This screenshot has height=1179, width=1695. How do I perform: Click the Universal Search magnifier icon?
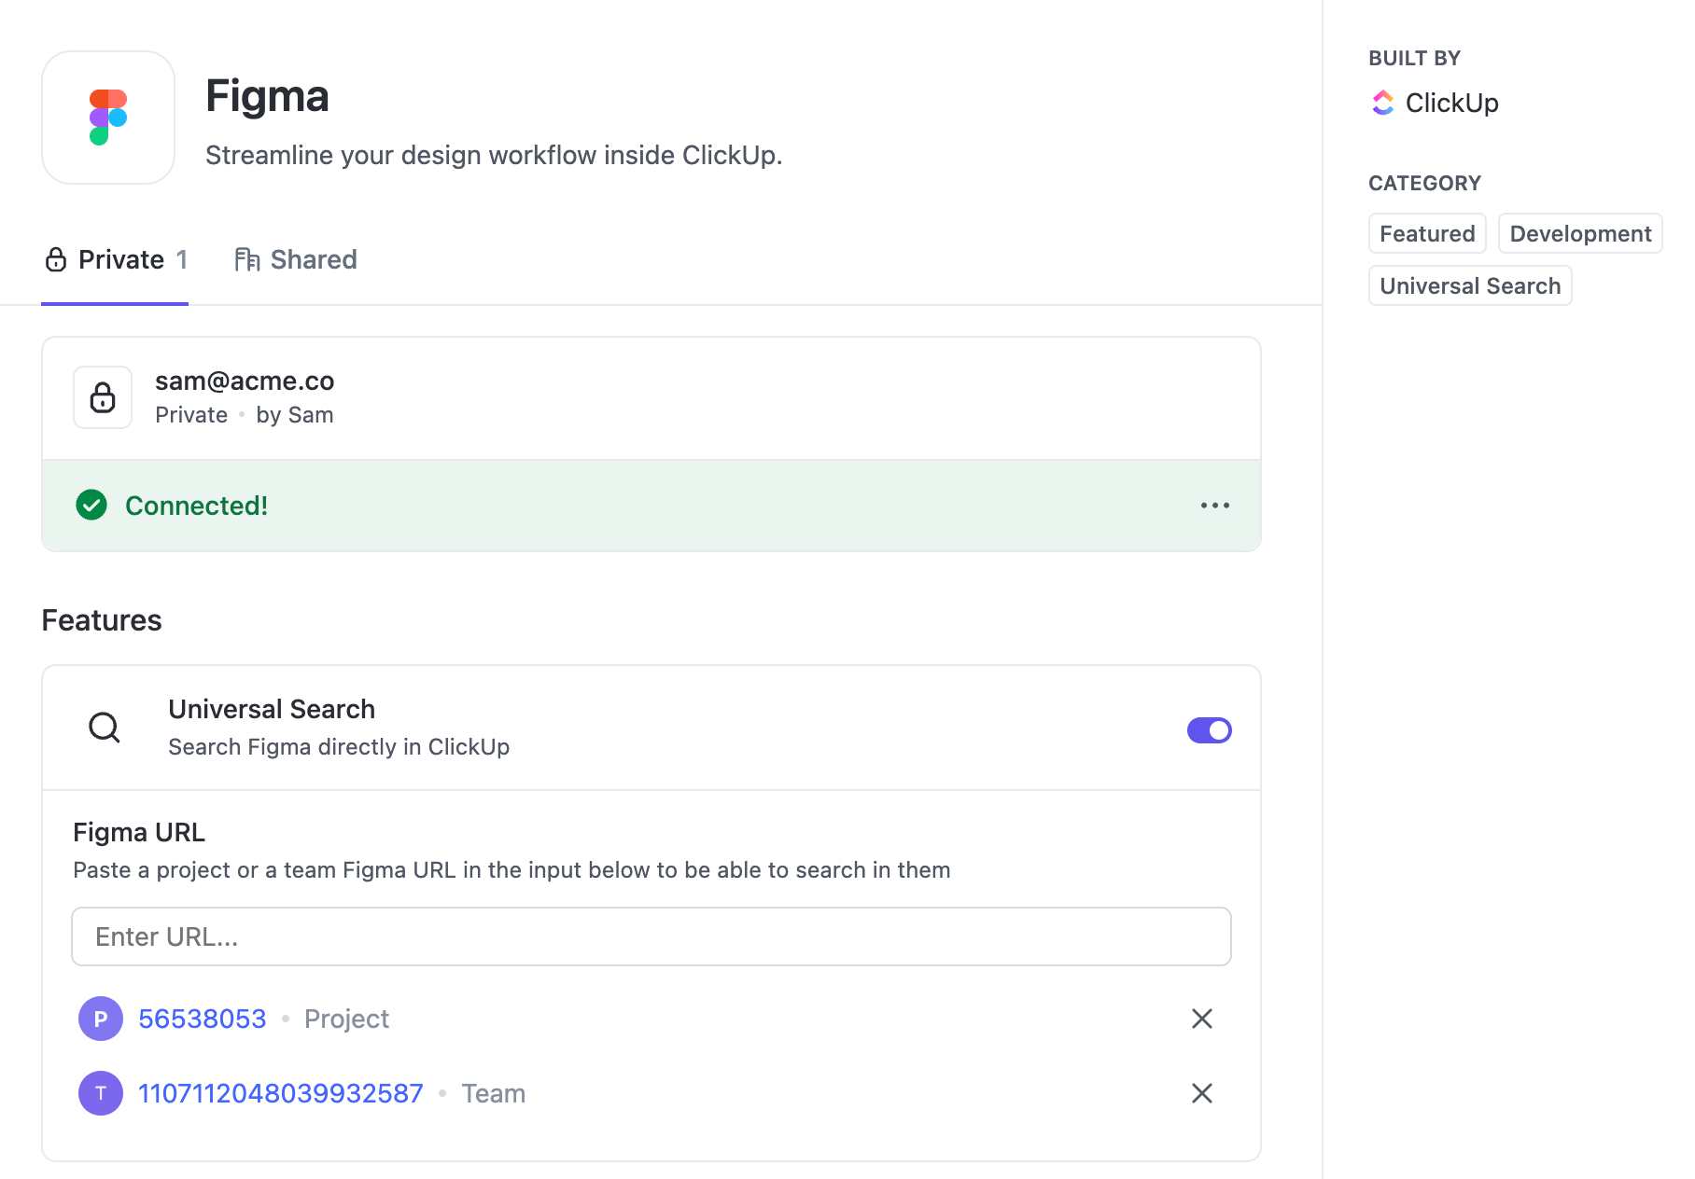click(105, 728)
